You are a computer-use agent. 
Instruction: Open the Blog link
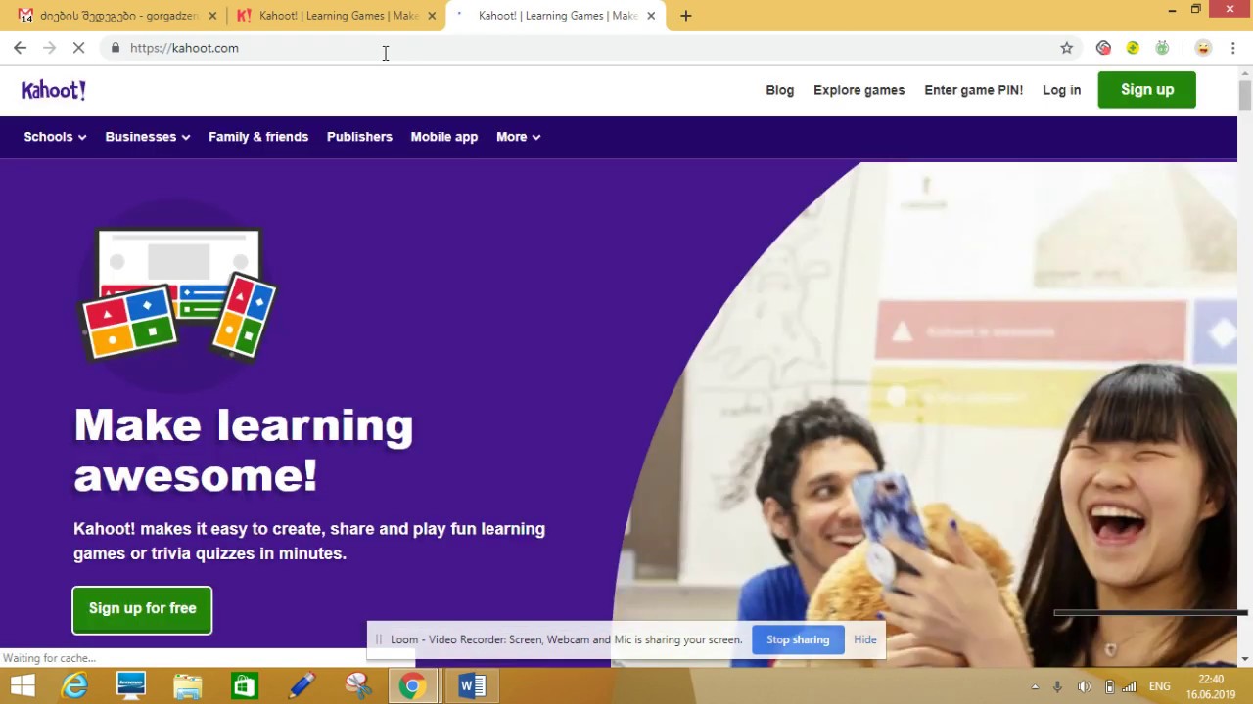[x=780, y=90]
